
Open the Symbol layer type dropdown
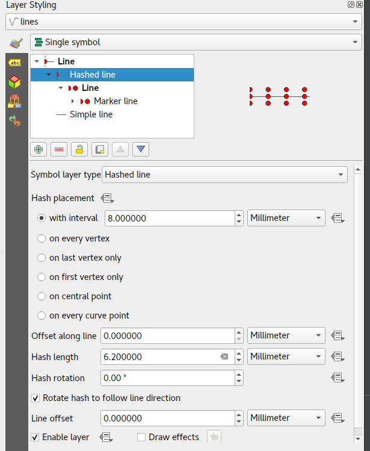[224, 175]
